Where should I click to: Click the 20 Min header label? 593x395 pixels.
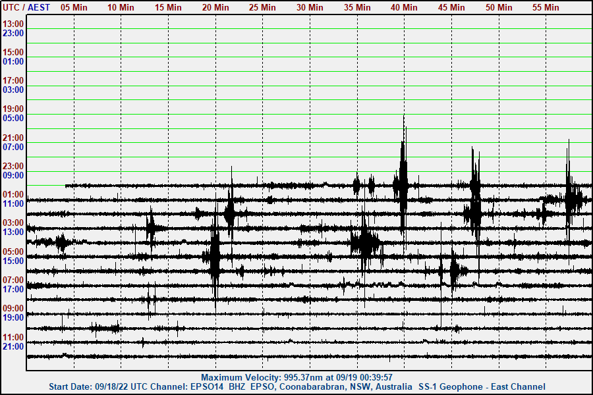[215, 7]
